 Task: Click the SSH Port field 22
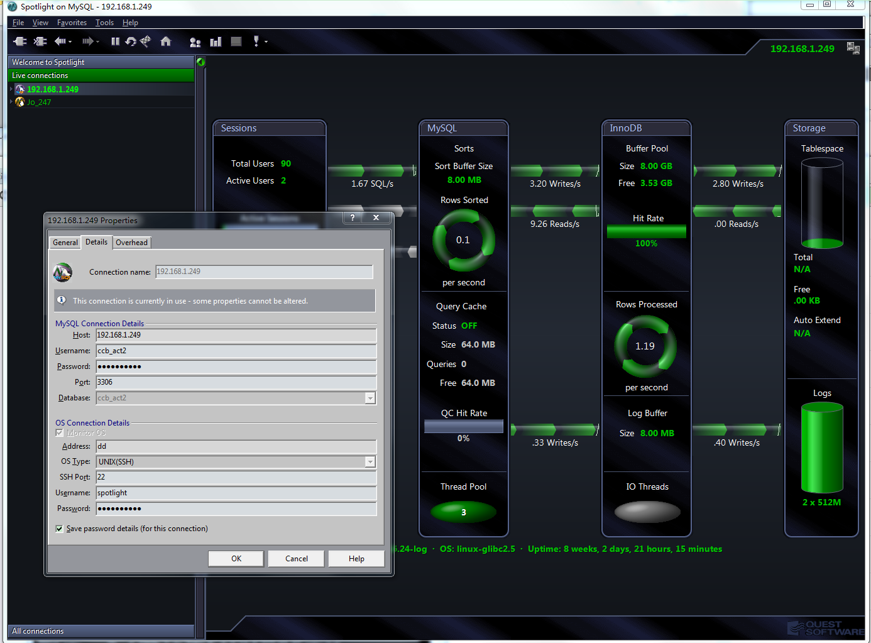pos(236,477)
